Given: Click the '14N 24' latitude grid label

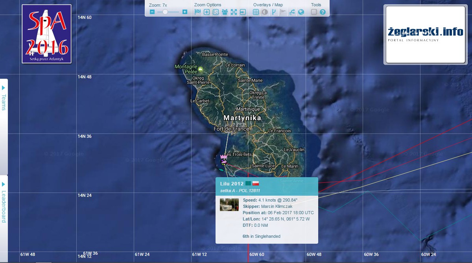Looking at the screenshot, I should (x=85, y=195).
